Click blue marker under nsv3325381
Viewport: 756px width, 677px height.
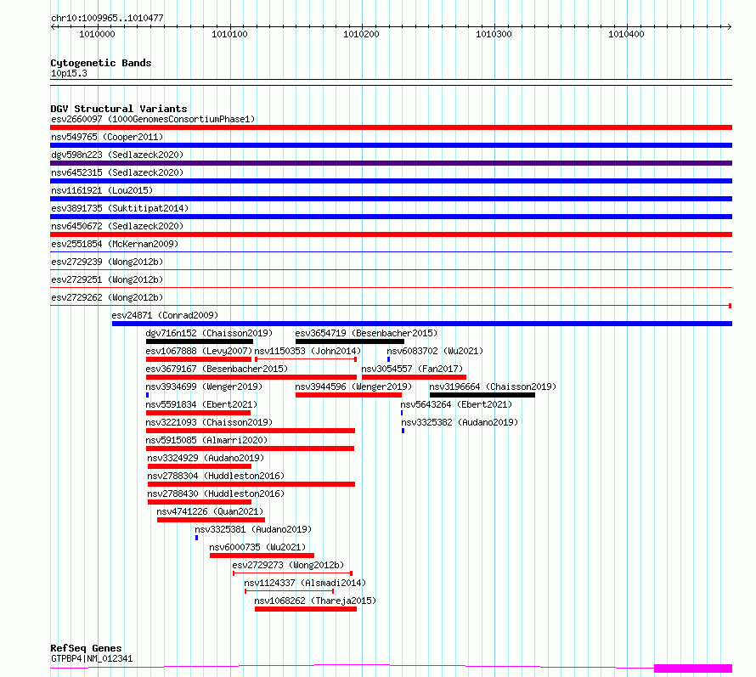(x=197, y=538)
